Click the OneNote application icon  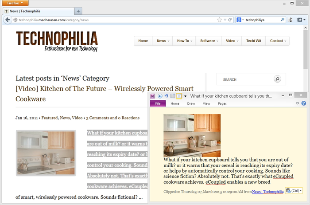click(152, 96)
